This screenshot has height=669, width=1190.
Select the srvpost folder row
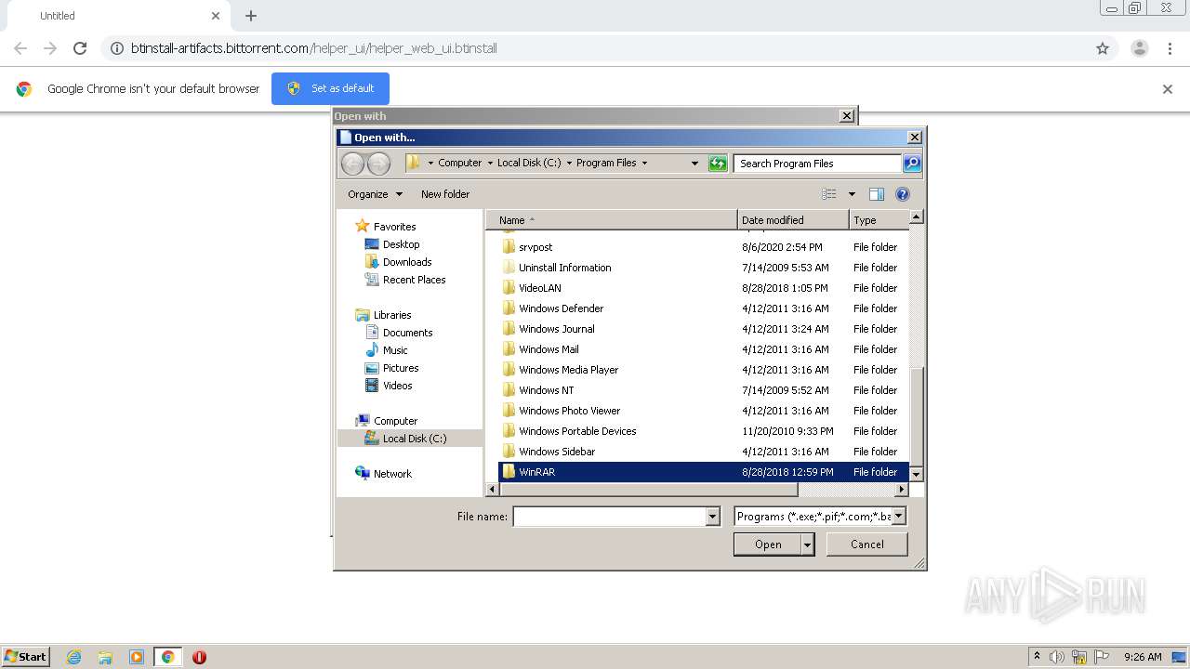704,247
